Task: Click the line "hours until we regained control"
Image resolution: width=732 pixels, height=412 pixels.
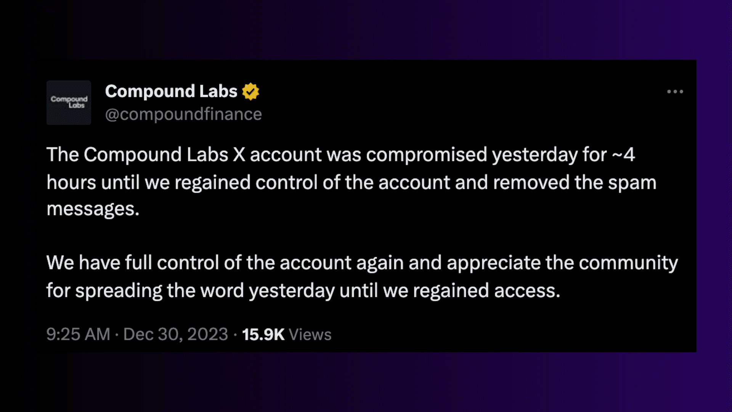Action: pyautogui.click(x=352, y=182)
